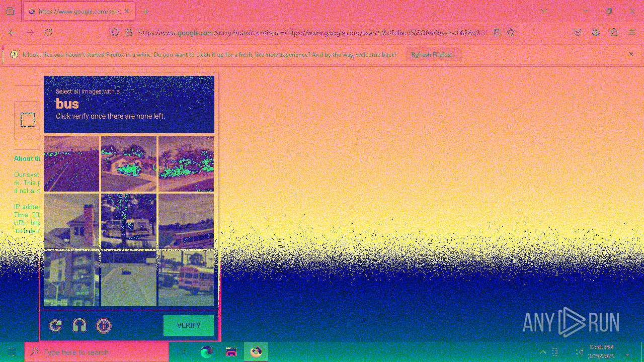Open Task View on the taskbar
Screen dimensions: 644x362
183,352
